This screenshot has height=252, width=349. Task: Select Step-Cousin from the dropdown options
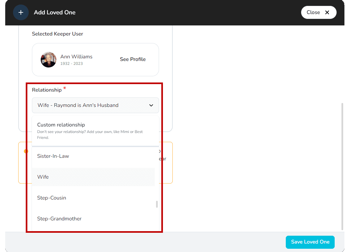coord(51,198)
